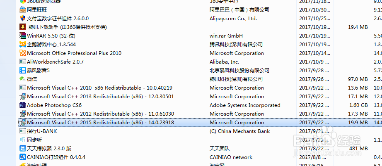The width and height of the screenshot is (382, 166).
Task: Click highlighted Visual C++ 2015 Redistributable row
Action: coord(200,123)
